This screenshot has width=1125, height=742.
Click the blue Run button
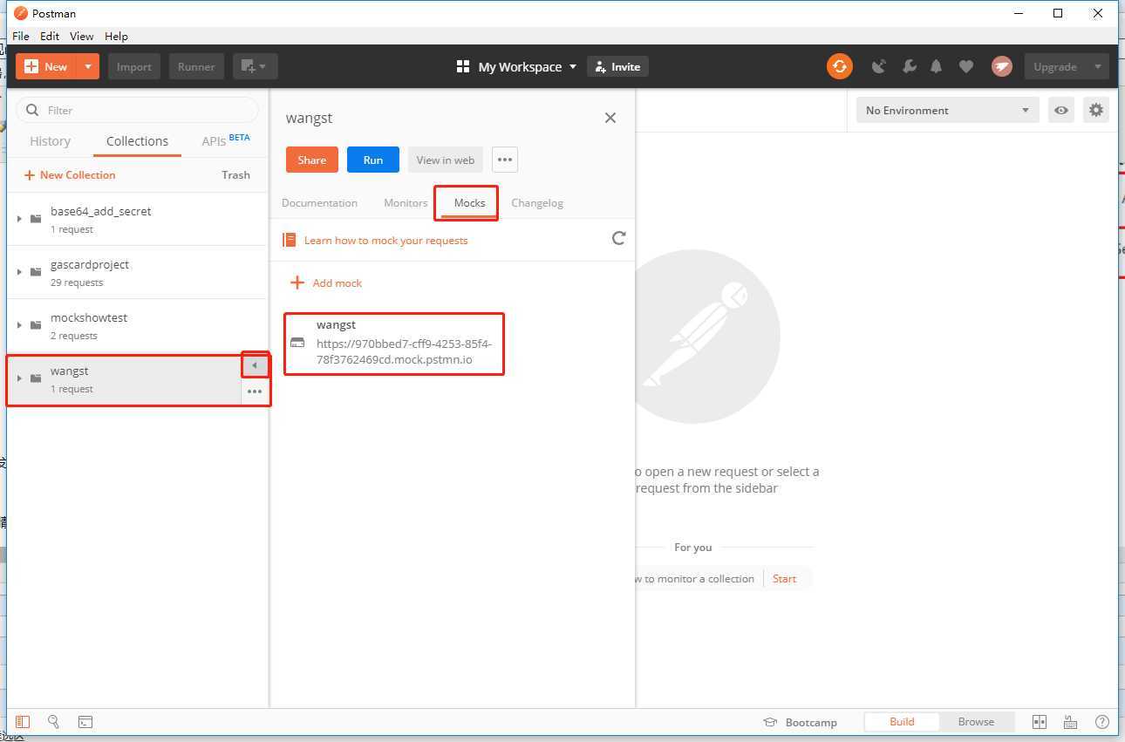(x=373, y=160)
